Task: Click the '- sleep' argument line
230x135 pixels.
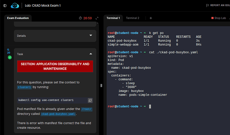Action: tap(128, 83)
